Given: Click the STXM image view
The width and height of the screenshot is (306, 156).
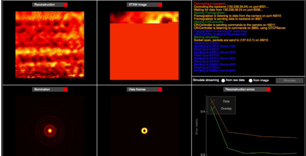Looking at the screenshot, I should tap(144, 45).
